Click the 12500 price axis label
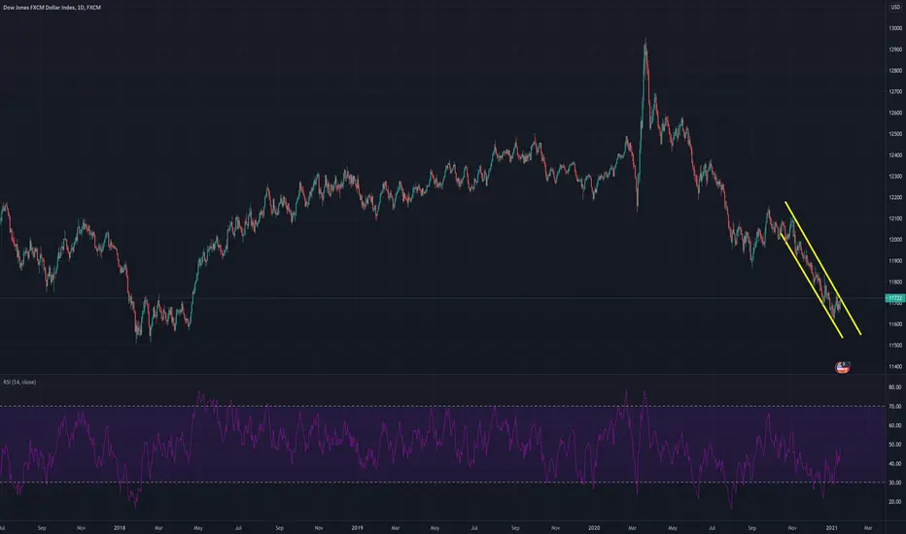Screen dimensions: 906x534 (895, 134)
